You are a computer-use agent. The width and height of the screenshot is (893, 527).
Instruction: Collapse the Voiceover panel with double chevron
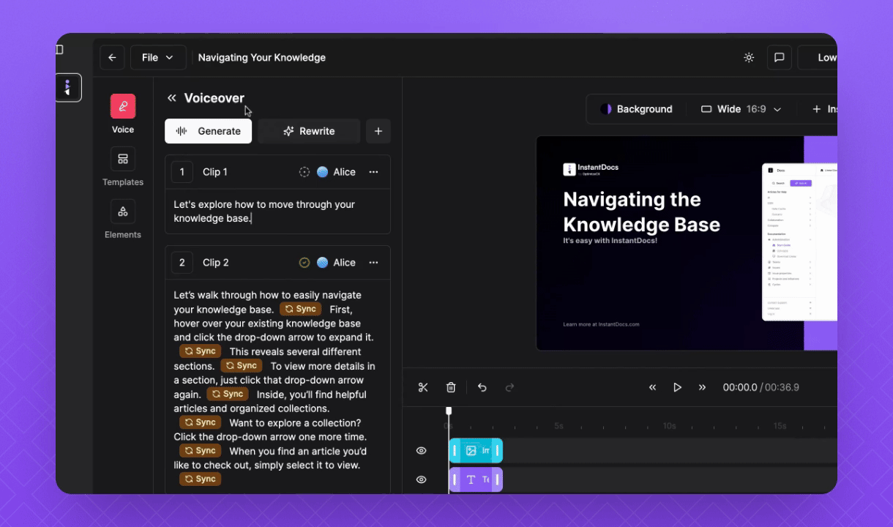point(172,98)
